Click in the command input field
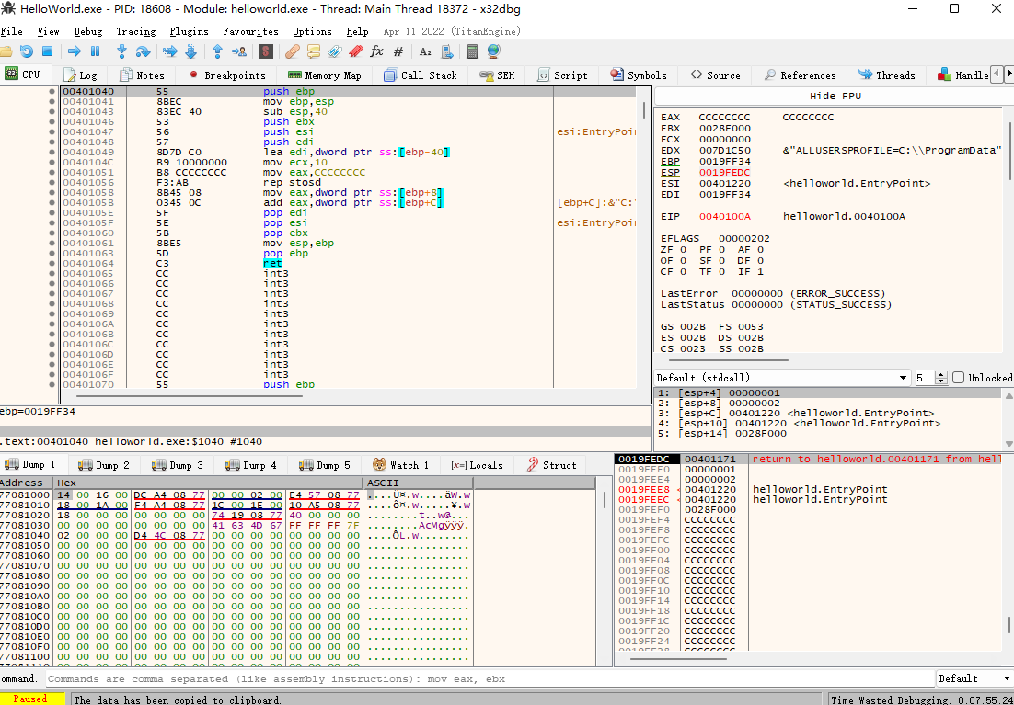 click(x=488, y=678)
